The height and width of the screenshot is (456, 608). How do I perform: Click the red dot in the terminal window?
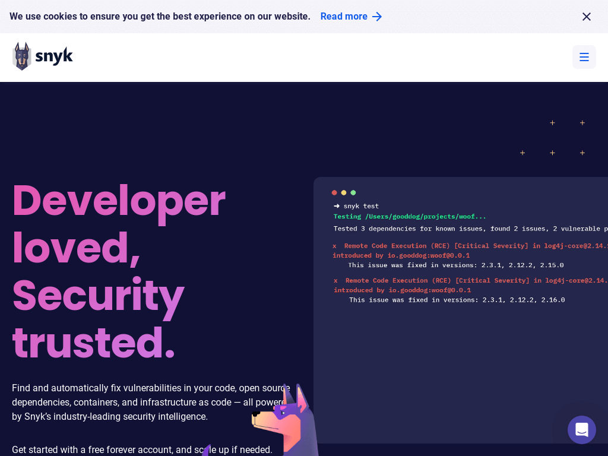click(334, 193)
